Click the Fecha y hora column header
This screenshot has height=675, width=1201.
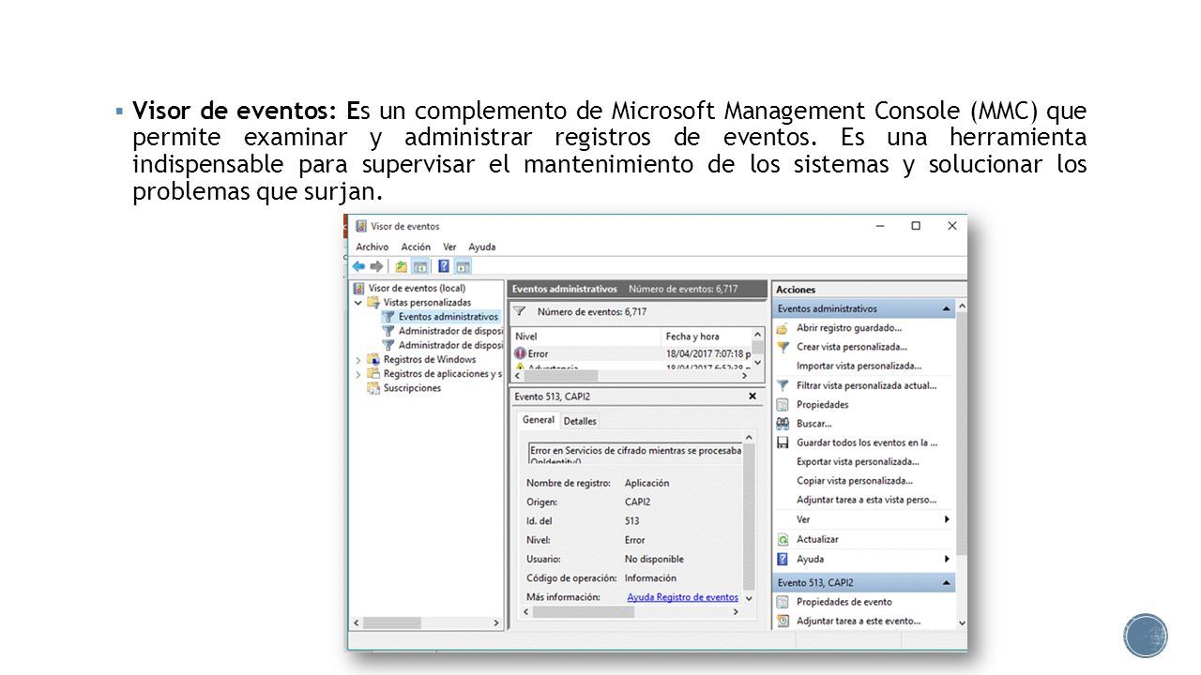click(x=707, y=336)
